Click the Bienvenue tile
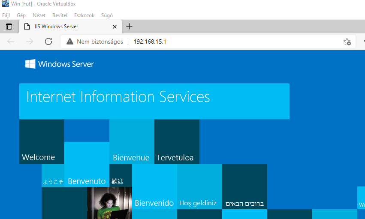 [x=132, y=142]
